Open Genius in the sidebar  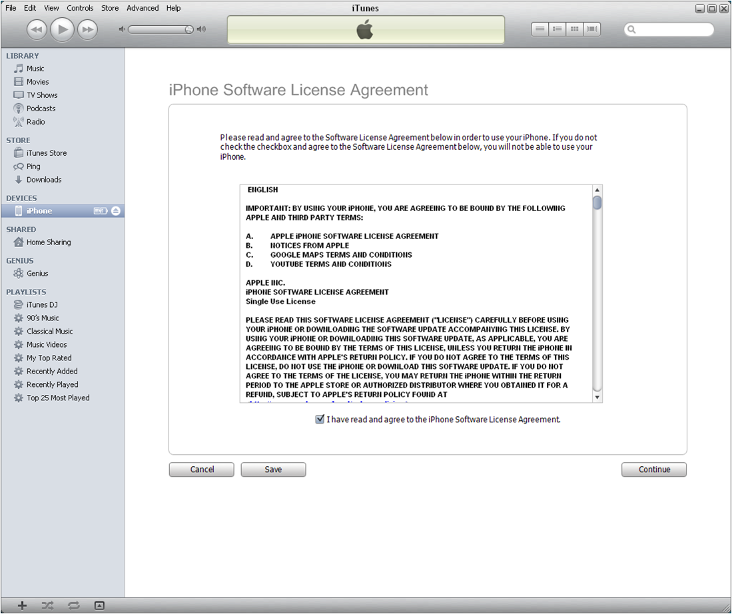click(x=63, y=274)
